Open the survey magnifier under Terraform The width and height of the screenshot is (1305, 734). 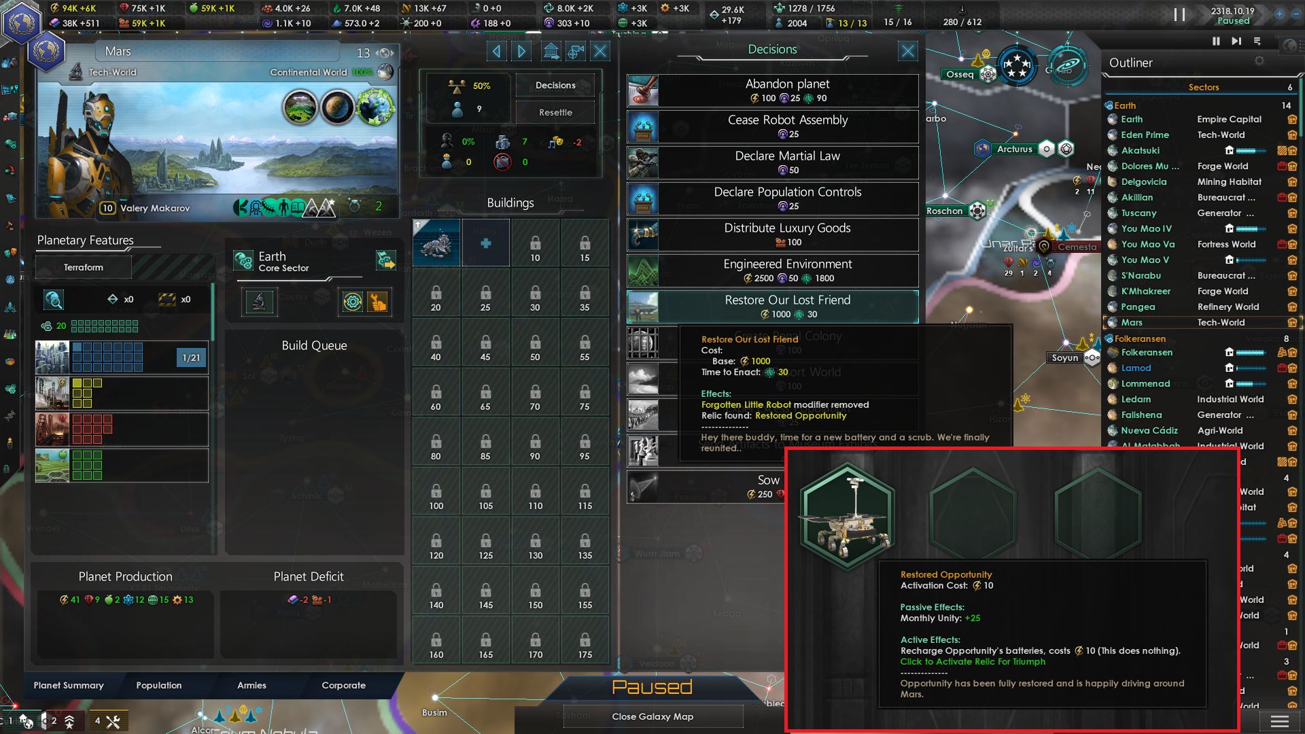[x=54, y=299]
